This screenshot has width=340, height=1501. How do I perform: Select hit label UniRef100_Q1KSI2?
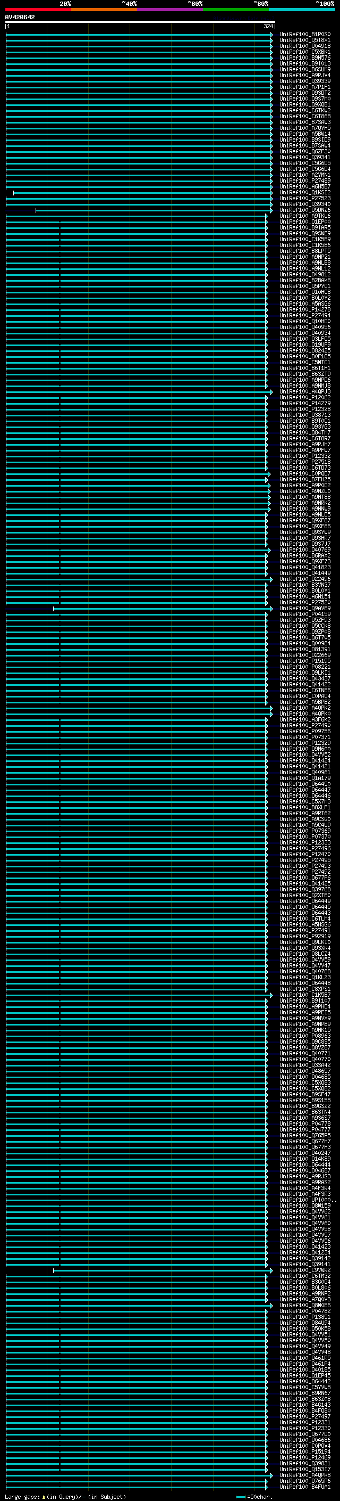click(304, 192)
